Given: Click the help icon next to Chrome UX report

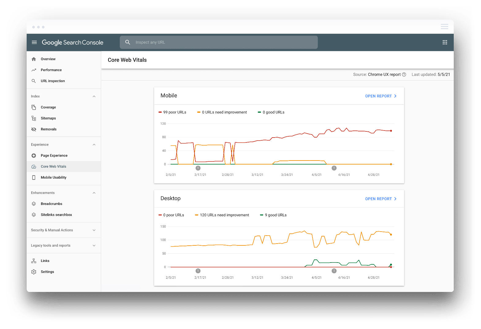Looking at the screenshot, I should pos(404,74).
